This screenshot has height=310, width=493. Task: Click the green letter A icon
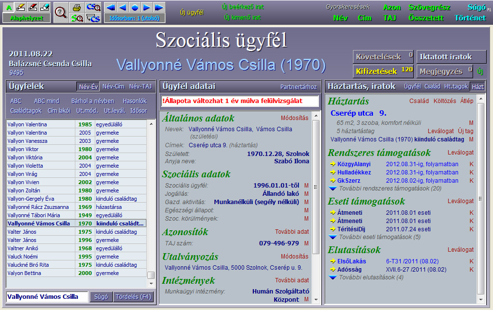pos(9,7)
